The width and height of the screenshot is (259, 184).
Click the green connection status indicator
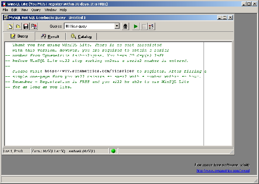pyautogui.click(x=113, y=151)
